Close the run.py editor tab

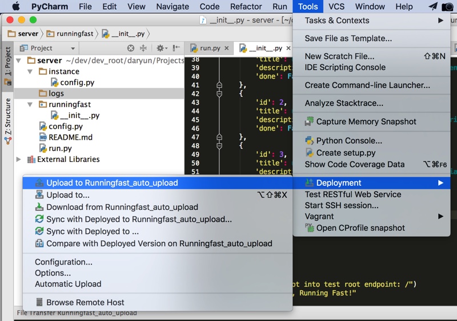(226, 48)
